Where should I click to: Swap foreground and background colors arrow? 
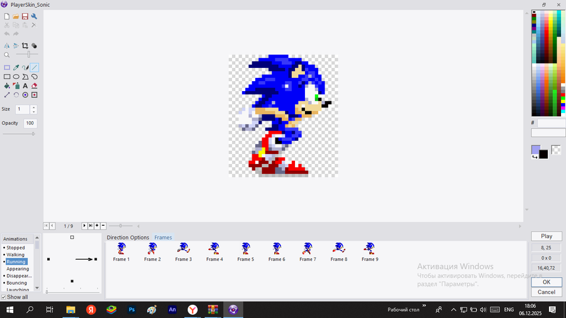pos(535,157)
